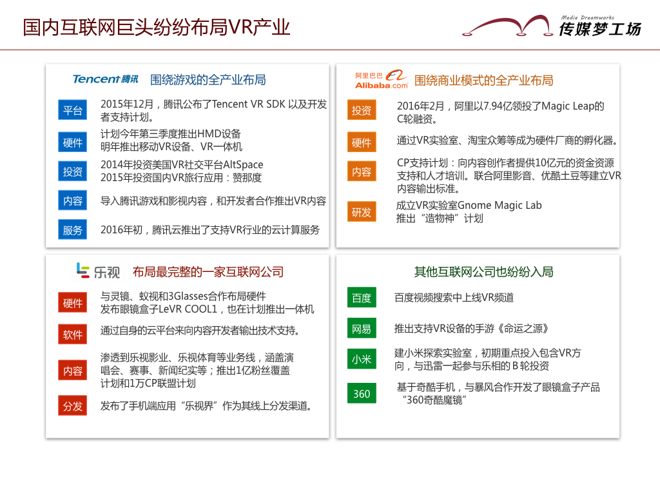Viewport: 660px width, 495px height.
Task: Click the orange 研发 label under Alibaba
Action: (x=362, y=212)
